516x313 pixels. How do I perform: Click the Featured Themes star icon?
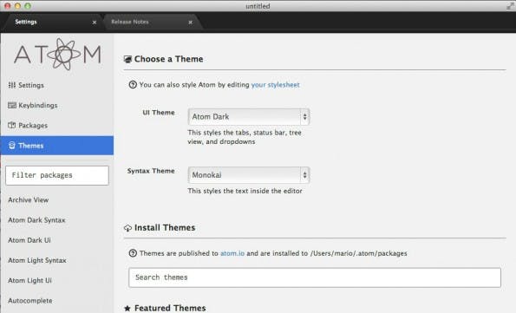[x=127, y=309]
